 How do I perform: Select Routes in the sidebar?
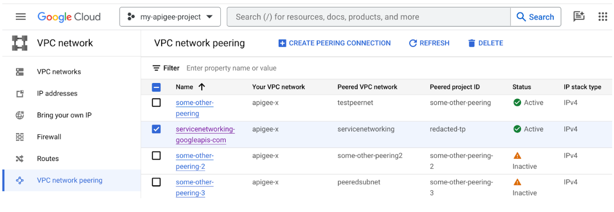coord(48,159)
